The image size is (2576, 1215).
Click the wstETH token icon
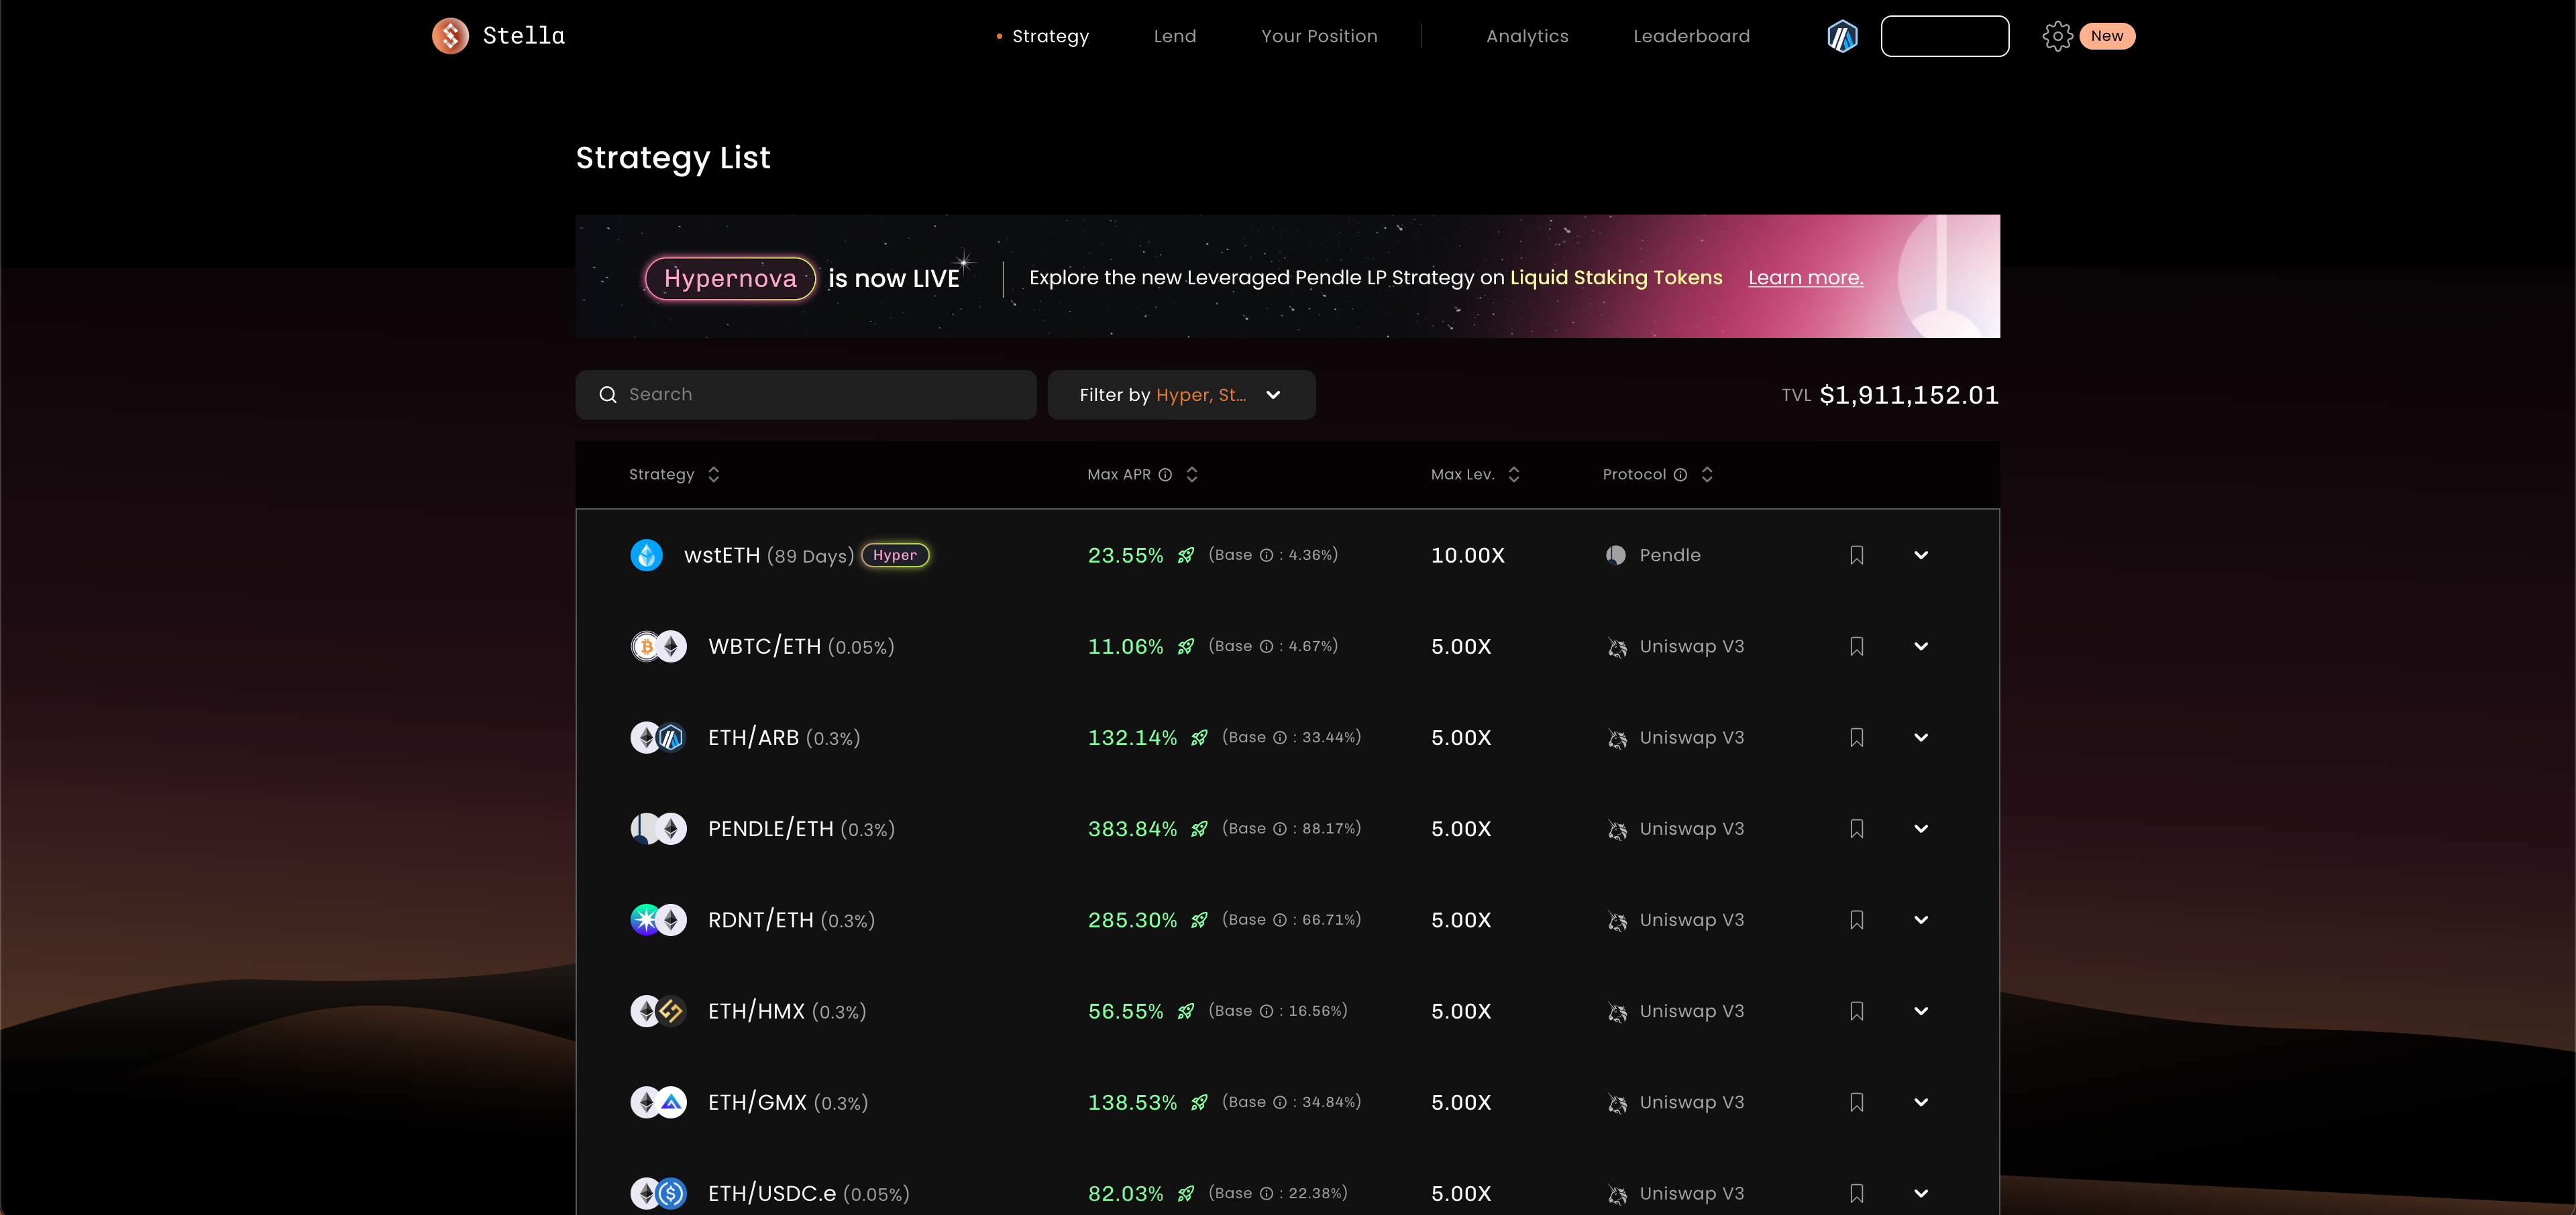(646, 555)
